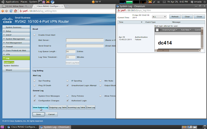Image resolution: width=207 pixels, height=129 pixels.
Task: Open a new tab with plus button
Action: (67, 6)
